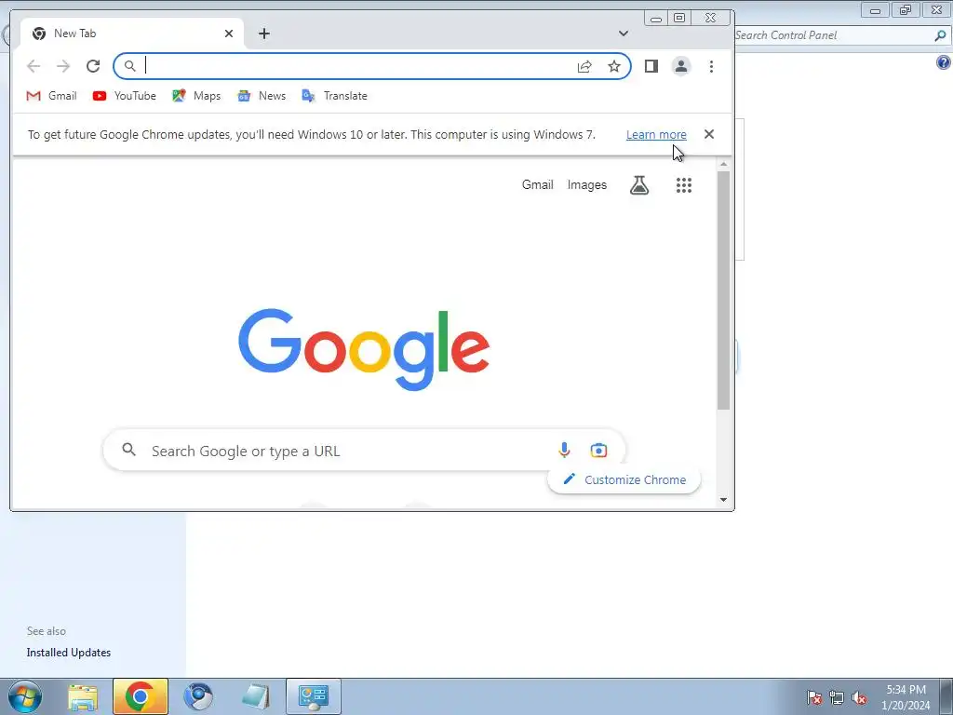Click the Google Chrome taskbar icon
Image resolution: width=953 pixels, height=715 pixels.
coord(140,696)
